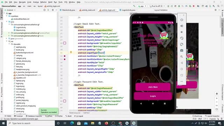Open File Explorer from the taskbar
224x126 pixels.
(x=92, y=123)
